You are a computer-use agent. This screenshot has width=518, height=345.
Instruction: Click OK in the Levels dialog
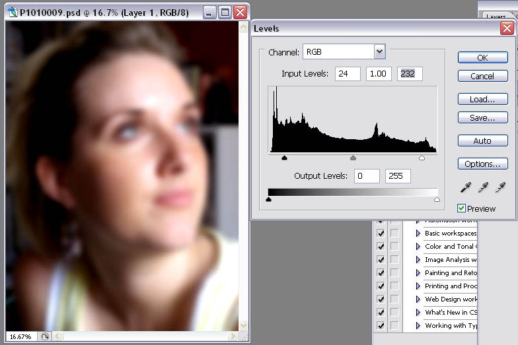point(482,57)
